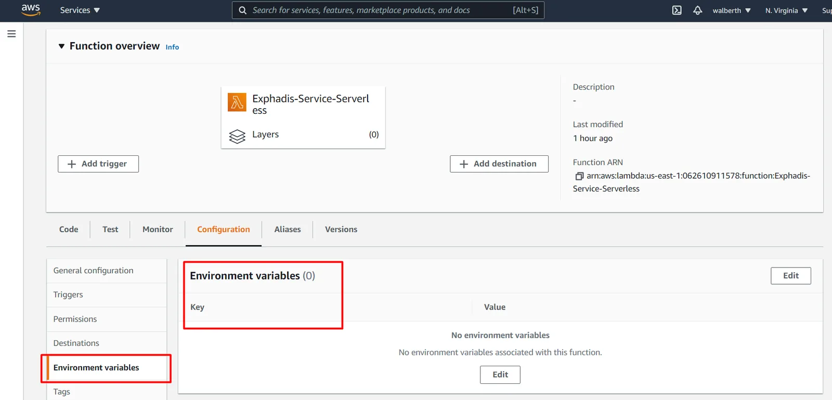Click the Description label
832x400 pixels.
(593, 87)
